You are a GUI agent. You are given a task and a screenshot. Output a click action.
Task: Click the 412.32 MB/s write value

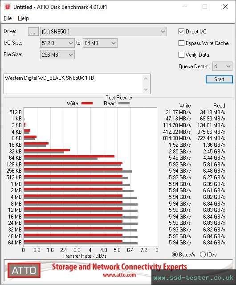(177, 132)
